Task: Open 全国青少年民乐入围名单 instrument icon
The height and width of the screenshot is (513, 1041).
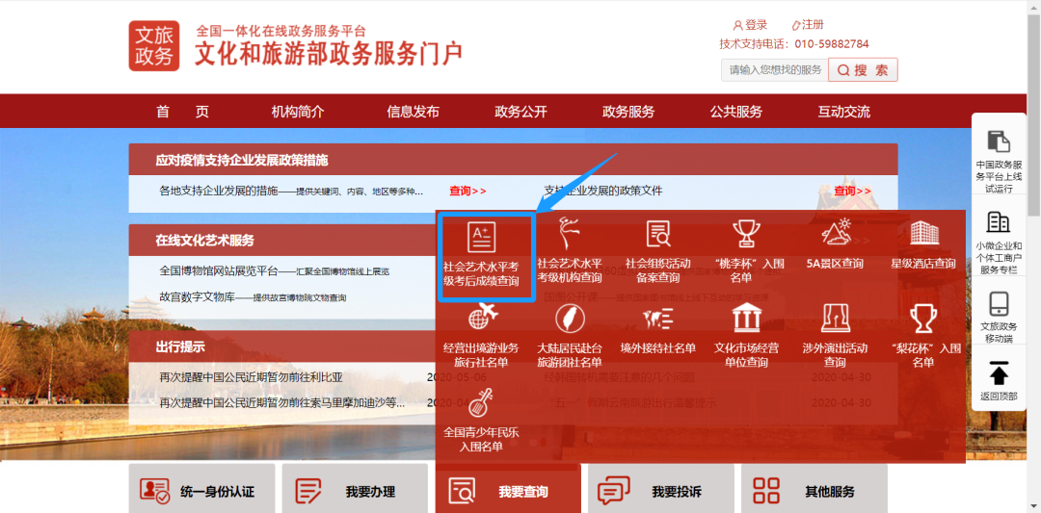Action: [x=481, y=402]
